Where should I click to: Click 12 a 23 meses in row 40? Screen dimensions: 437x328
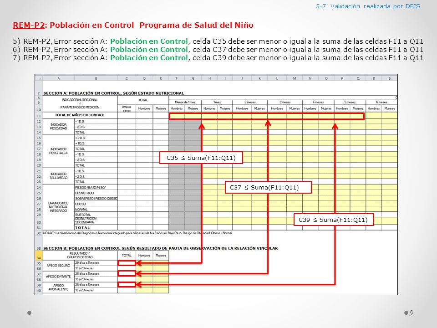click(x=85, y=290)
